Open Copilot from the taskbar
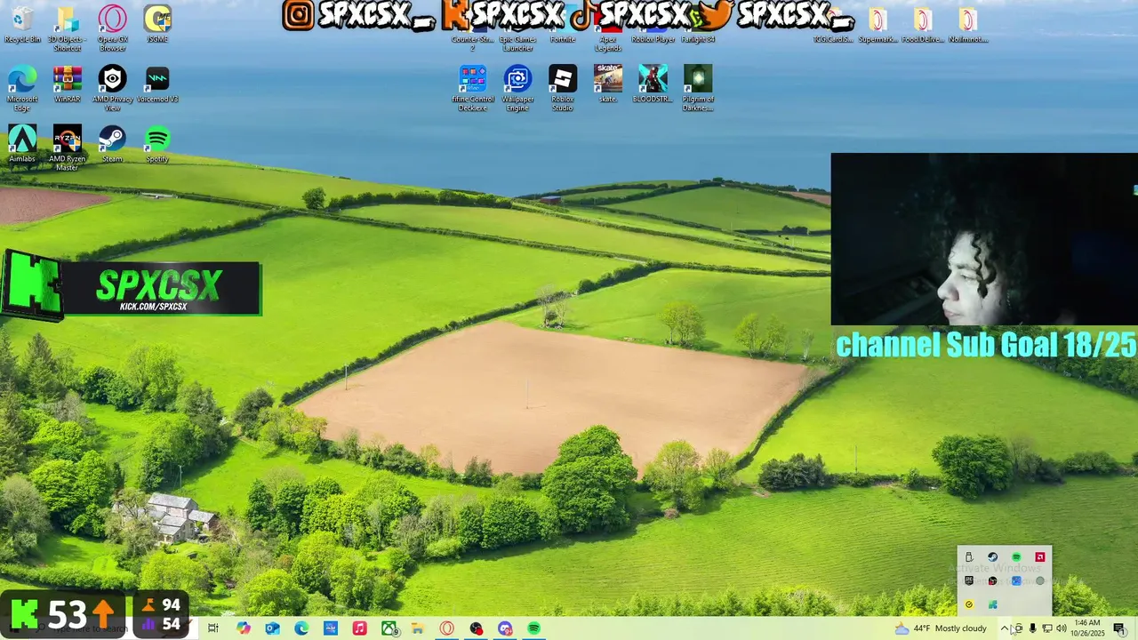1138x640 pixels. [244, 628]
